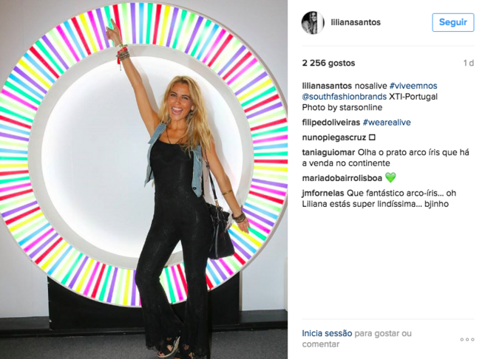488x359 pixels.
Task: Open the rainbow circle post photo
Action: [x=143, y=179]
